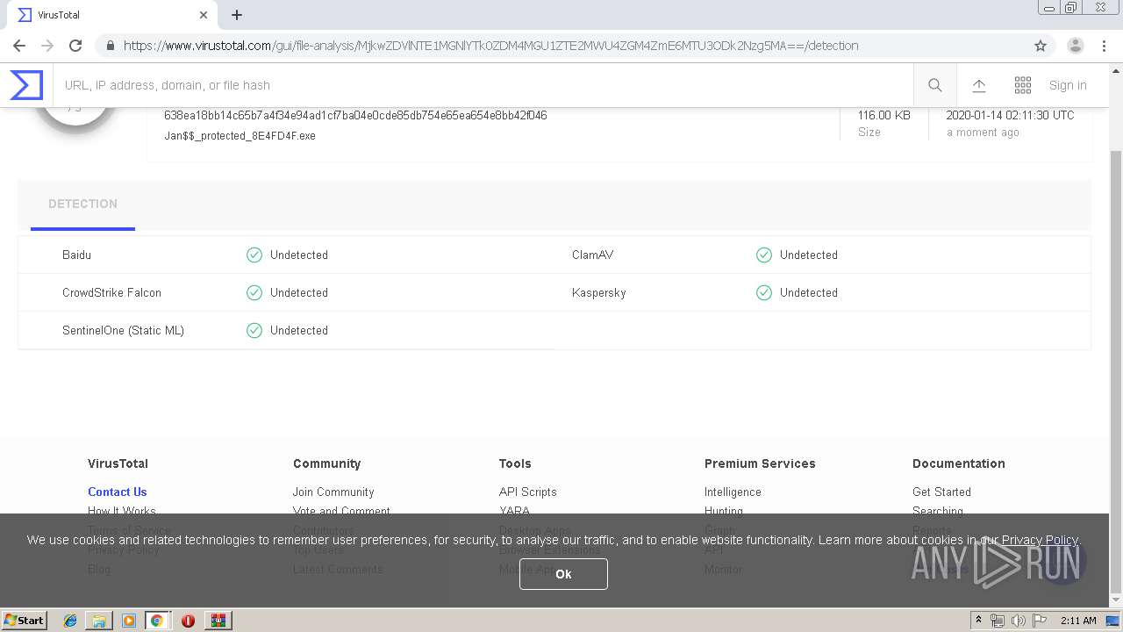Click the Undetected check icon for CrowdStrike Falcon
Screen dimensions: 1123x632
(x=254, y=292)
